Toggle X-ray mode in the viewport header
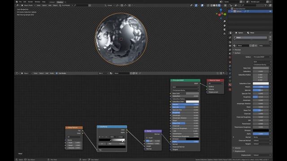Viewport: 287px width, 161px height. (x=208, y=5)
